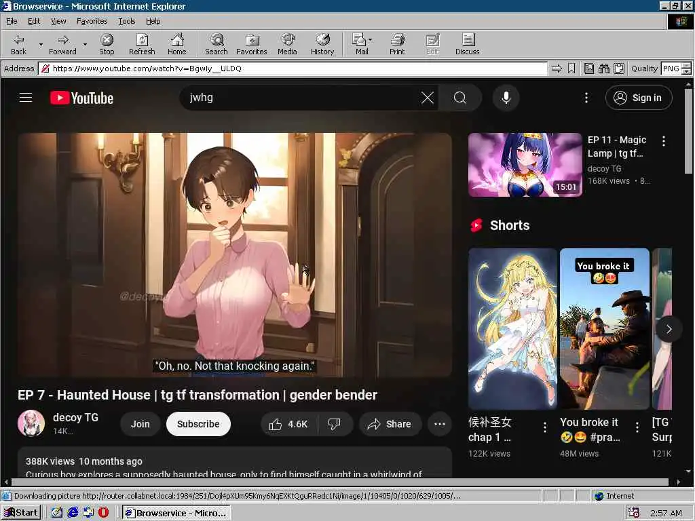
Task: Click the system tray clock 2:57 AM
Action: pos(666,513)
